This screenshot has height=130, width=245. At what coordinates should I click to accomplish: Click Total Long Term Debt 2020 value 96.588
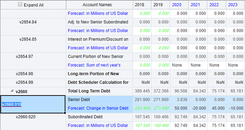pos(181,91)
